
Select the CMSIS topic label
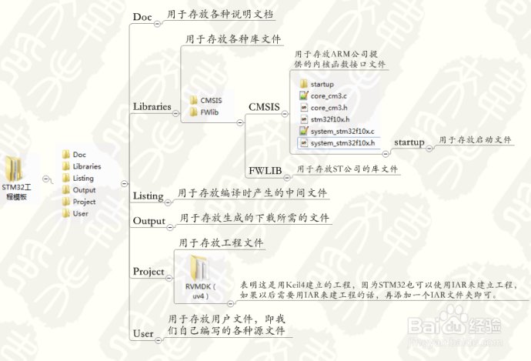pyautogui.click(x=264, y=107)
